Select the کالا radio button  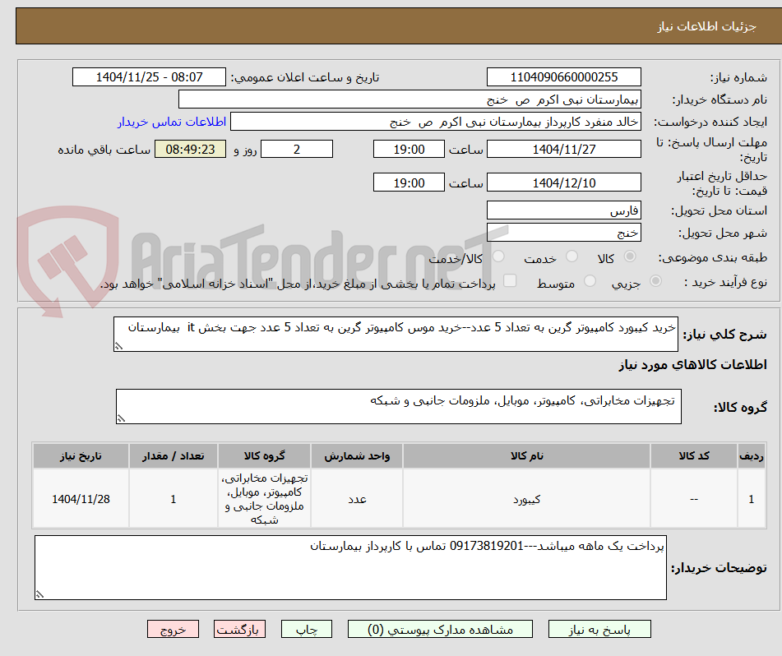coord(630,256)
